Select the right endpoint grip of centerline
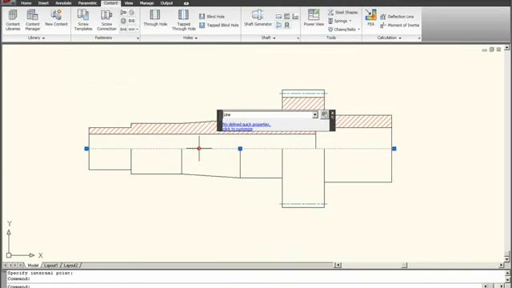Screen dimensions: 512x288 [394, 149]
